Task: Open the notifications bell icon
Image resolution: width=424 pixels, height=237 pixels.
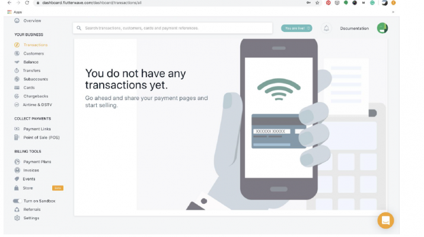Action: 326,28
